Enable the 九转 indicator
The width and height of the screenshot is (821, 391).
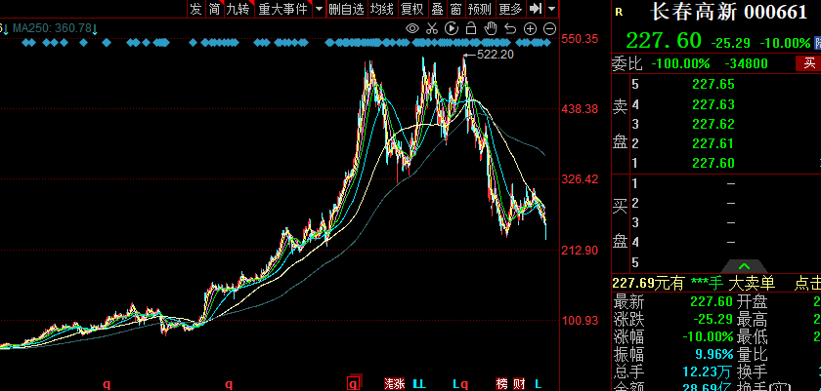[x=238, y=9]
